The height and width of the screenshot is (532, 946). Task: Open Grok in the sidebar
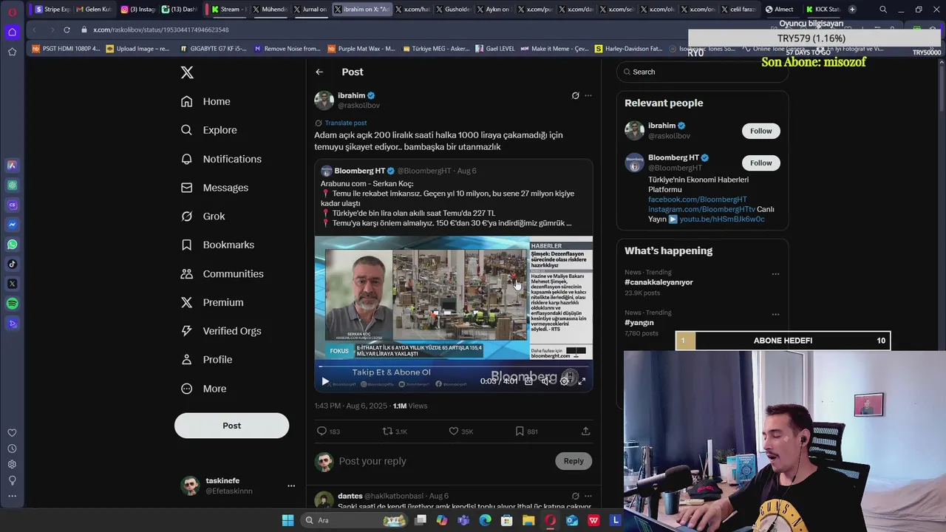pos(203,216)
